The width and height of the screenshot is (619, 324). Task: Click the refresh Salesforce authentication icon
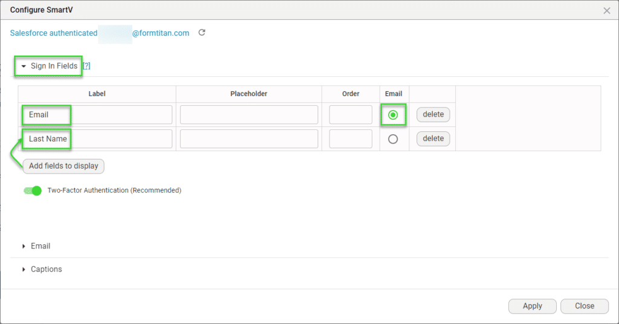[x=202, y=33]
